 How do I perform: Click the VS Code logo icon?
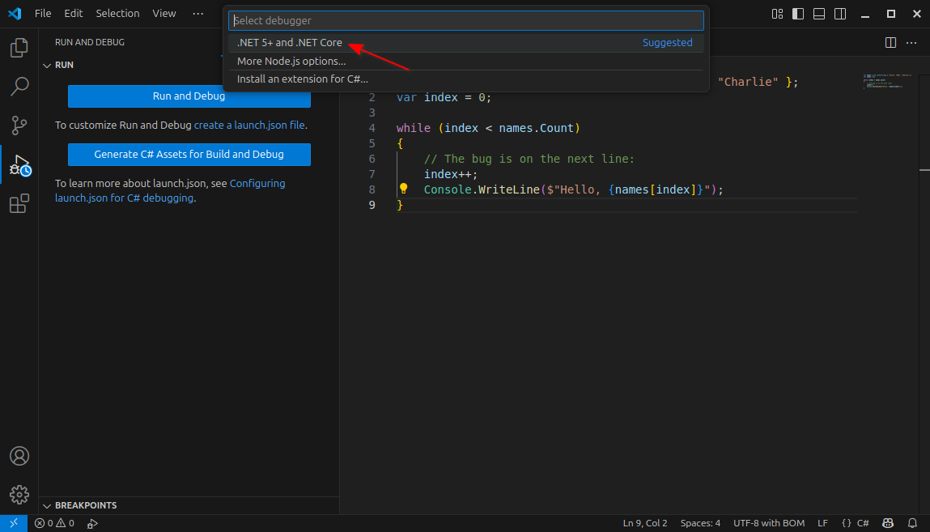[x=15, y=13]
